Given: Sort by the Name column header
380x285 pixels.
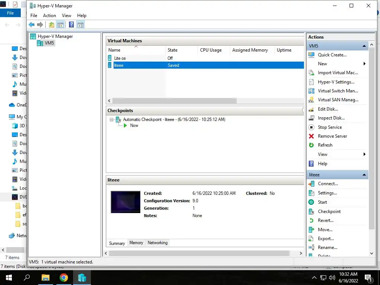Looking at the screenshot, I should point(136,50).
